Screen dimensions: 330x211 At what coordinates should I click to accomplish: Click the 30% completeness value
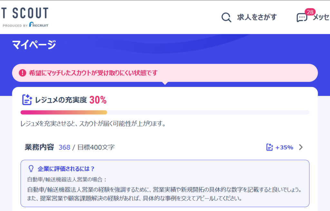coord(98,100)
